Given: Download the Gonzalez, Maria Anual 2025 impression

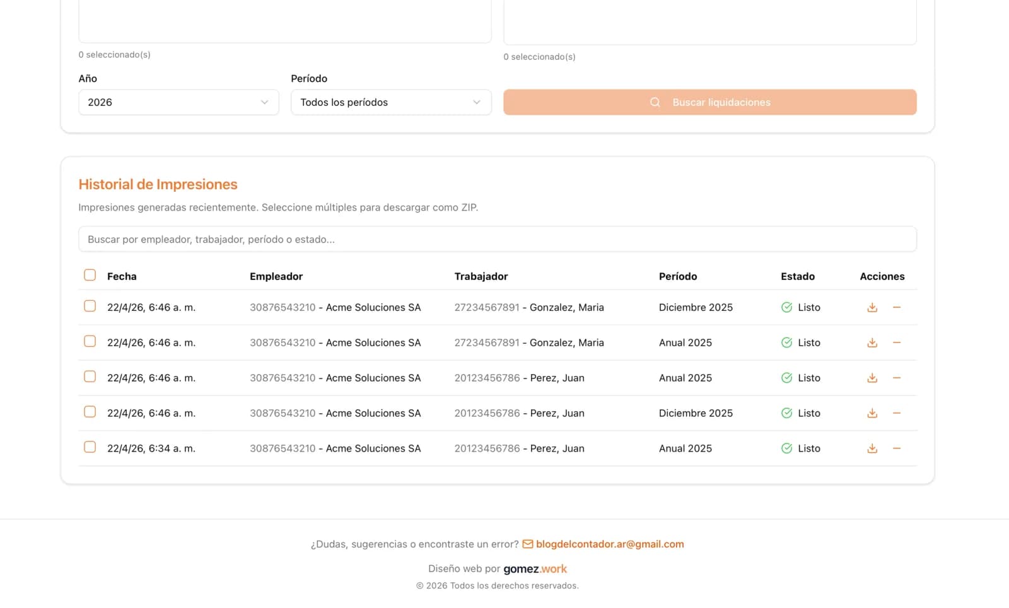Looking at the screenshot, I should click(872, 343).
